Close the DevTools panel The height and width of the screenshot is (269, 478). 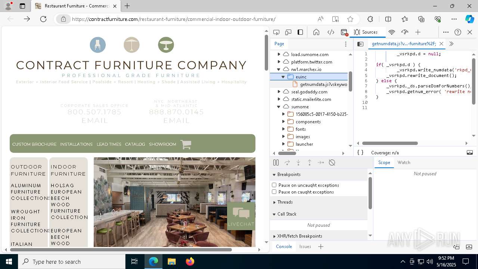pos(470,32)
